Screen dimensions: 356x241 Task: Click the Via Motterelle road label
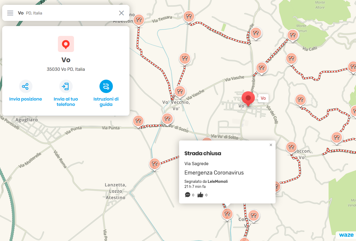pos(30,160)
